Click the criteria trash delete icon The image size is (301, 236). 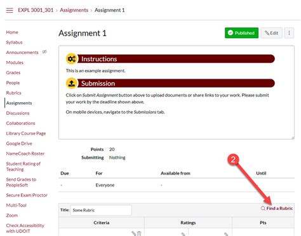139,233
